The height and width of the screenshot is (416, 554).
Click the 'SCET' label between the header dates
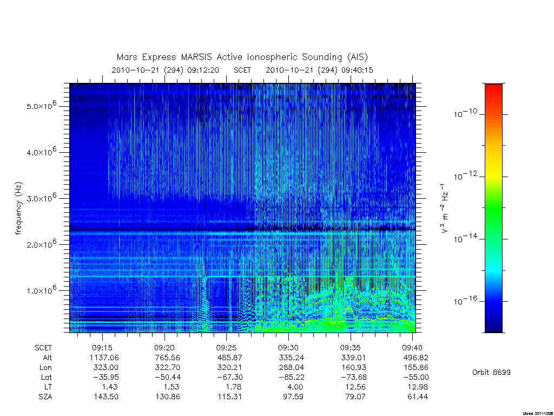242,70
